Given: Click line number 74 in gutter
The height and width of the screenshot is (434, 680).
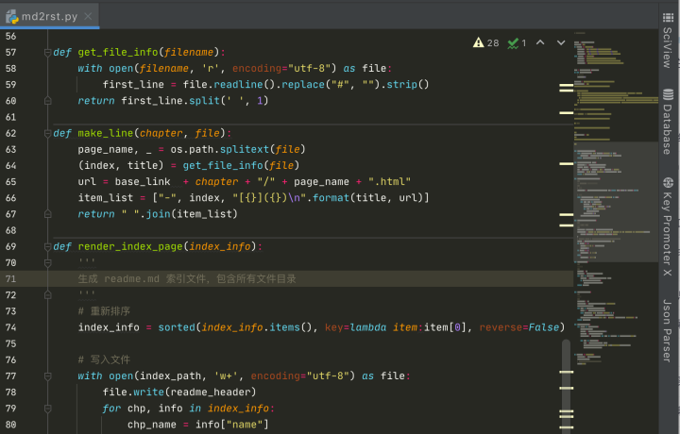Looking at the screenshot, I should click(x=10, y=327).
